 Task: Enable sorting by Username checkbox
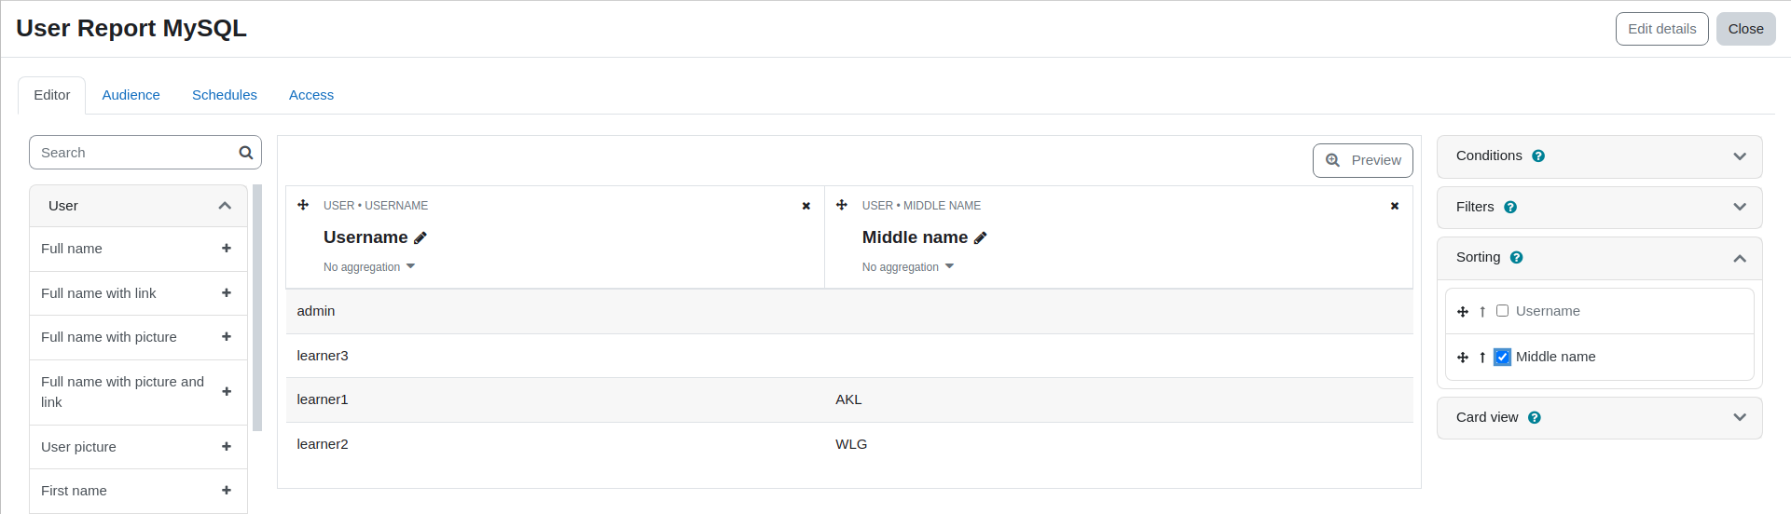pos(1502,311)
